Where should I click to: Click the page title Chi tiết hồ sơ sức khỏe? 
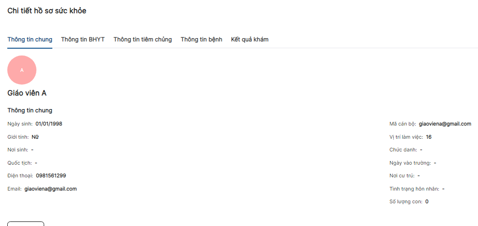pos(47,11)
